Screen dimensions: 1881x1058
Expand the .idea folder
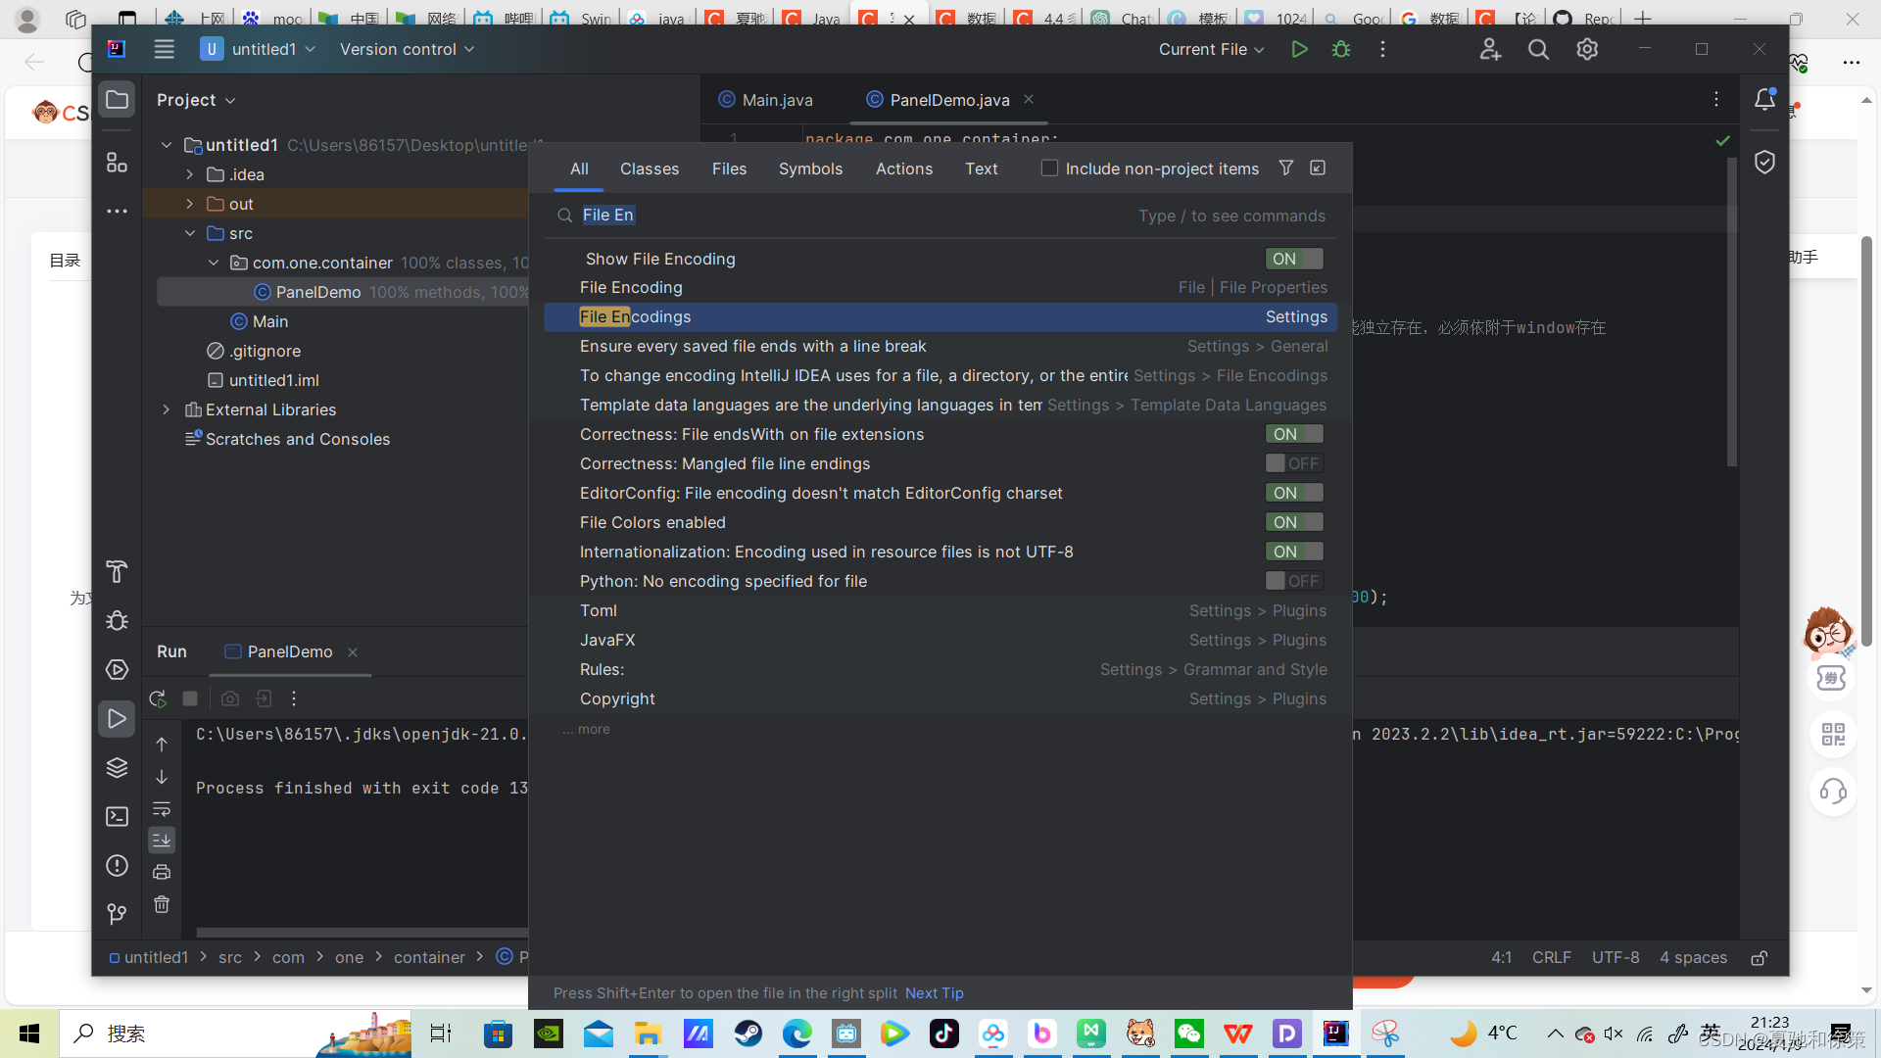[x=190, y=174]
